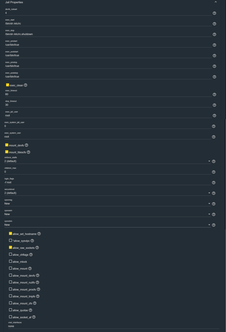
Task: Expand the sysvshm dropdown set to New
Action: point(107,225)
